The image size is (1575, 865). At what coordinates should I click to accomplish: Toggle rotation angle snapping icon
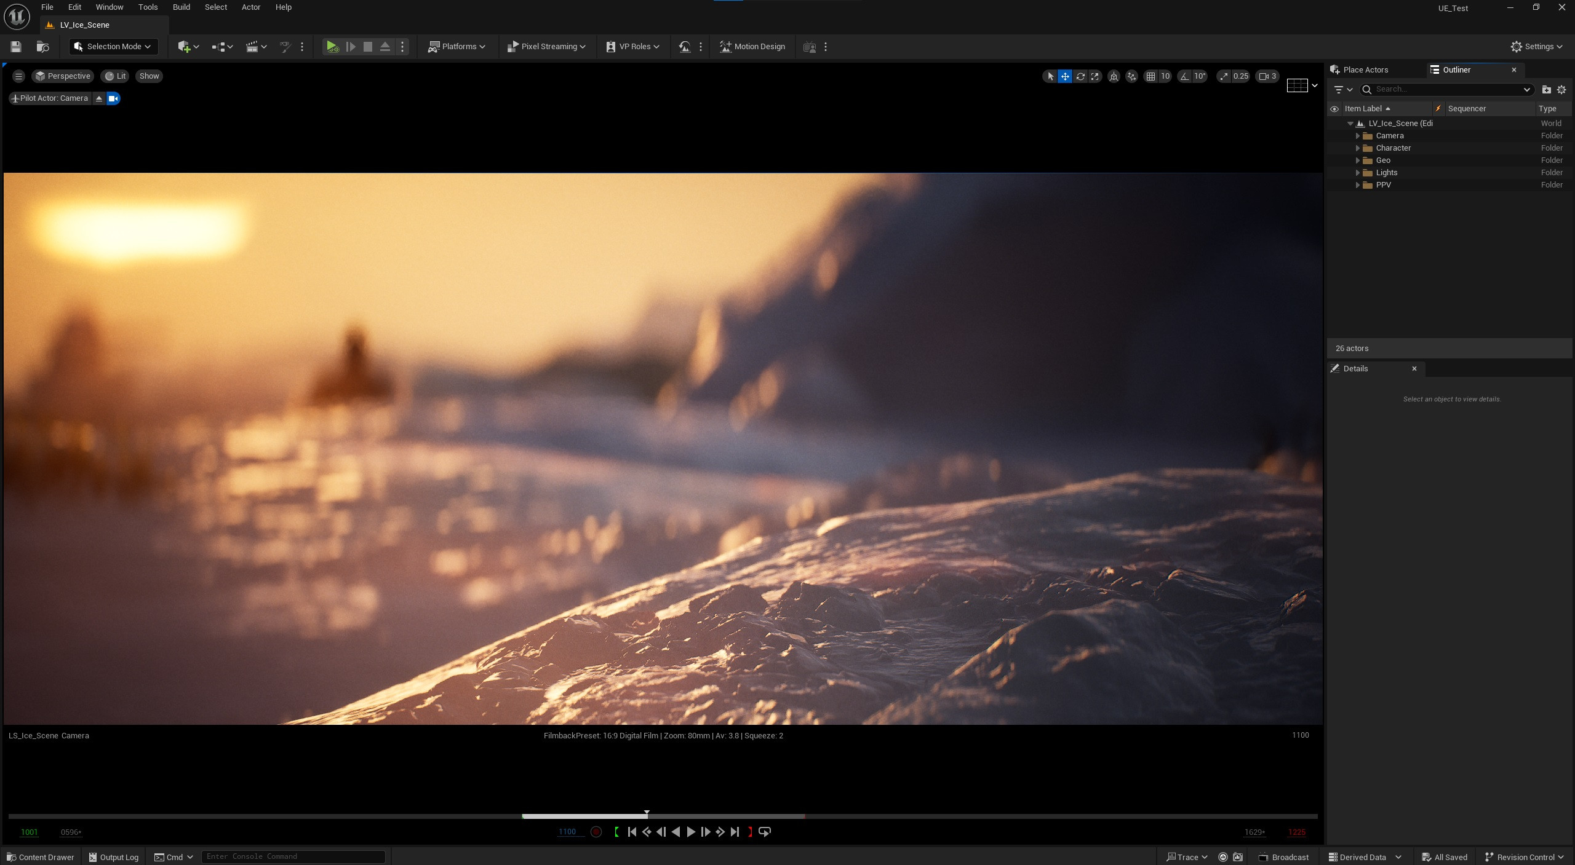pyautogui.click(x=1184, y=76)
